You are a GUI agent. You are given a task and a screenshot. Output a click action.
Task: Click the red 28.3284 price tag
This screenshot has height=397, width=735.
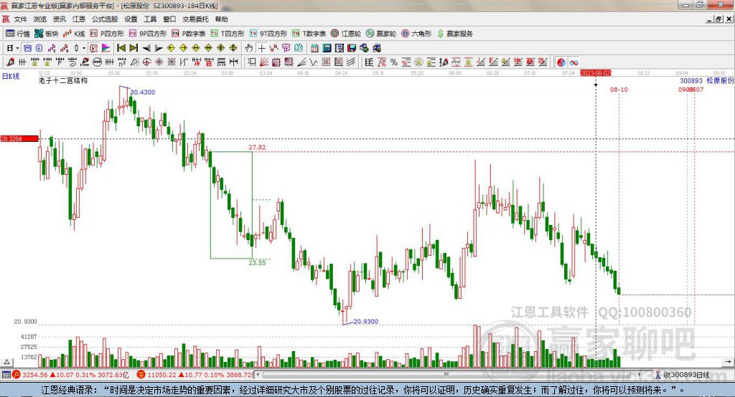tap(19, 138)
